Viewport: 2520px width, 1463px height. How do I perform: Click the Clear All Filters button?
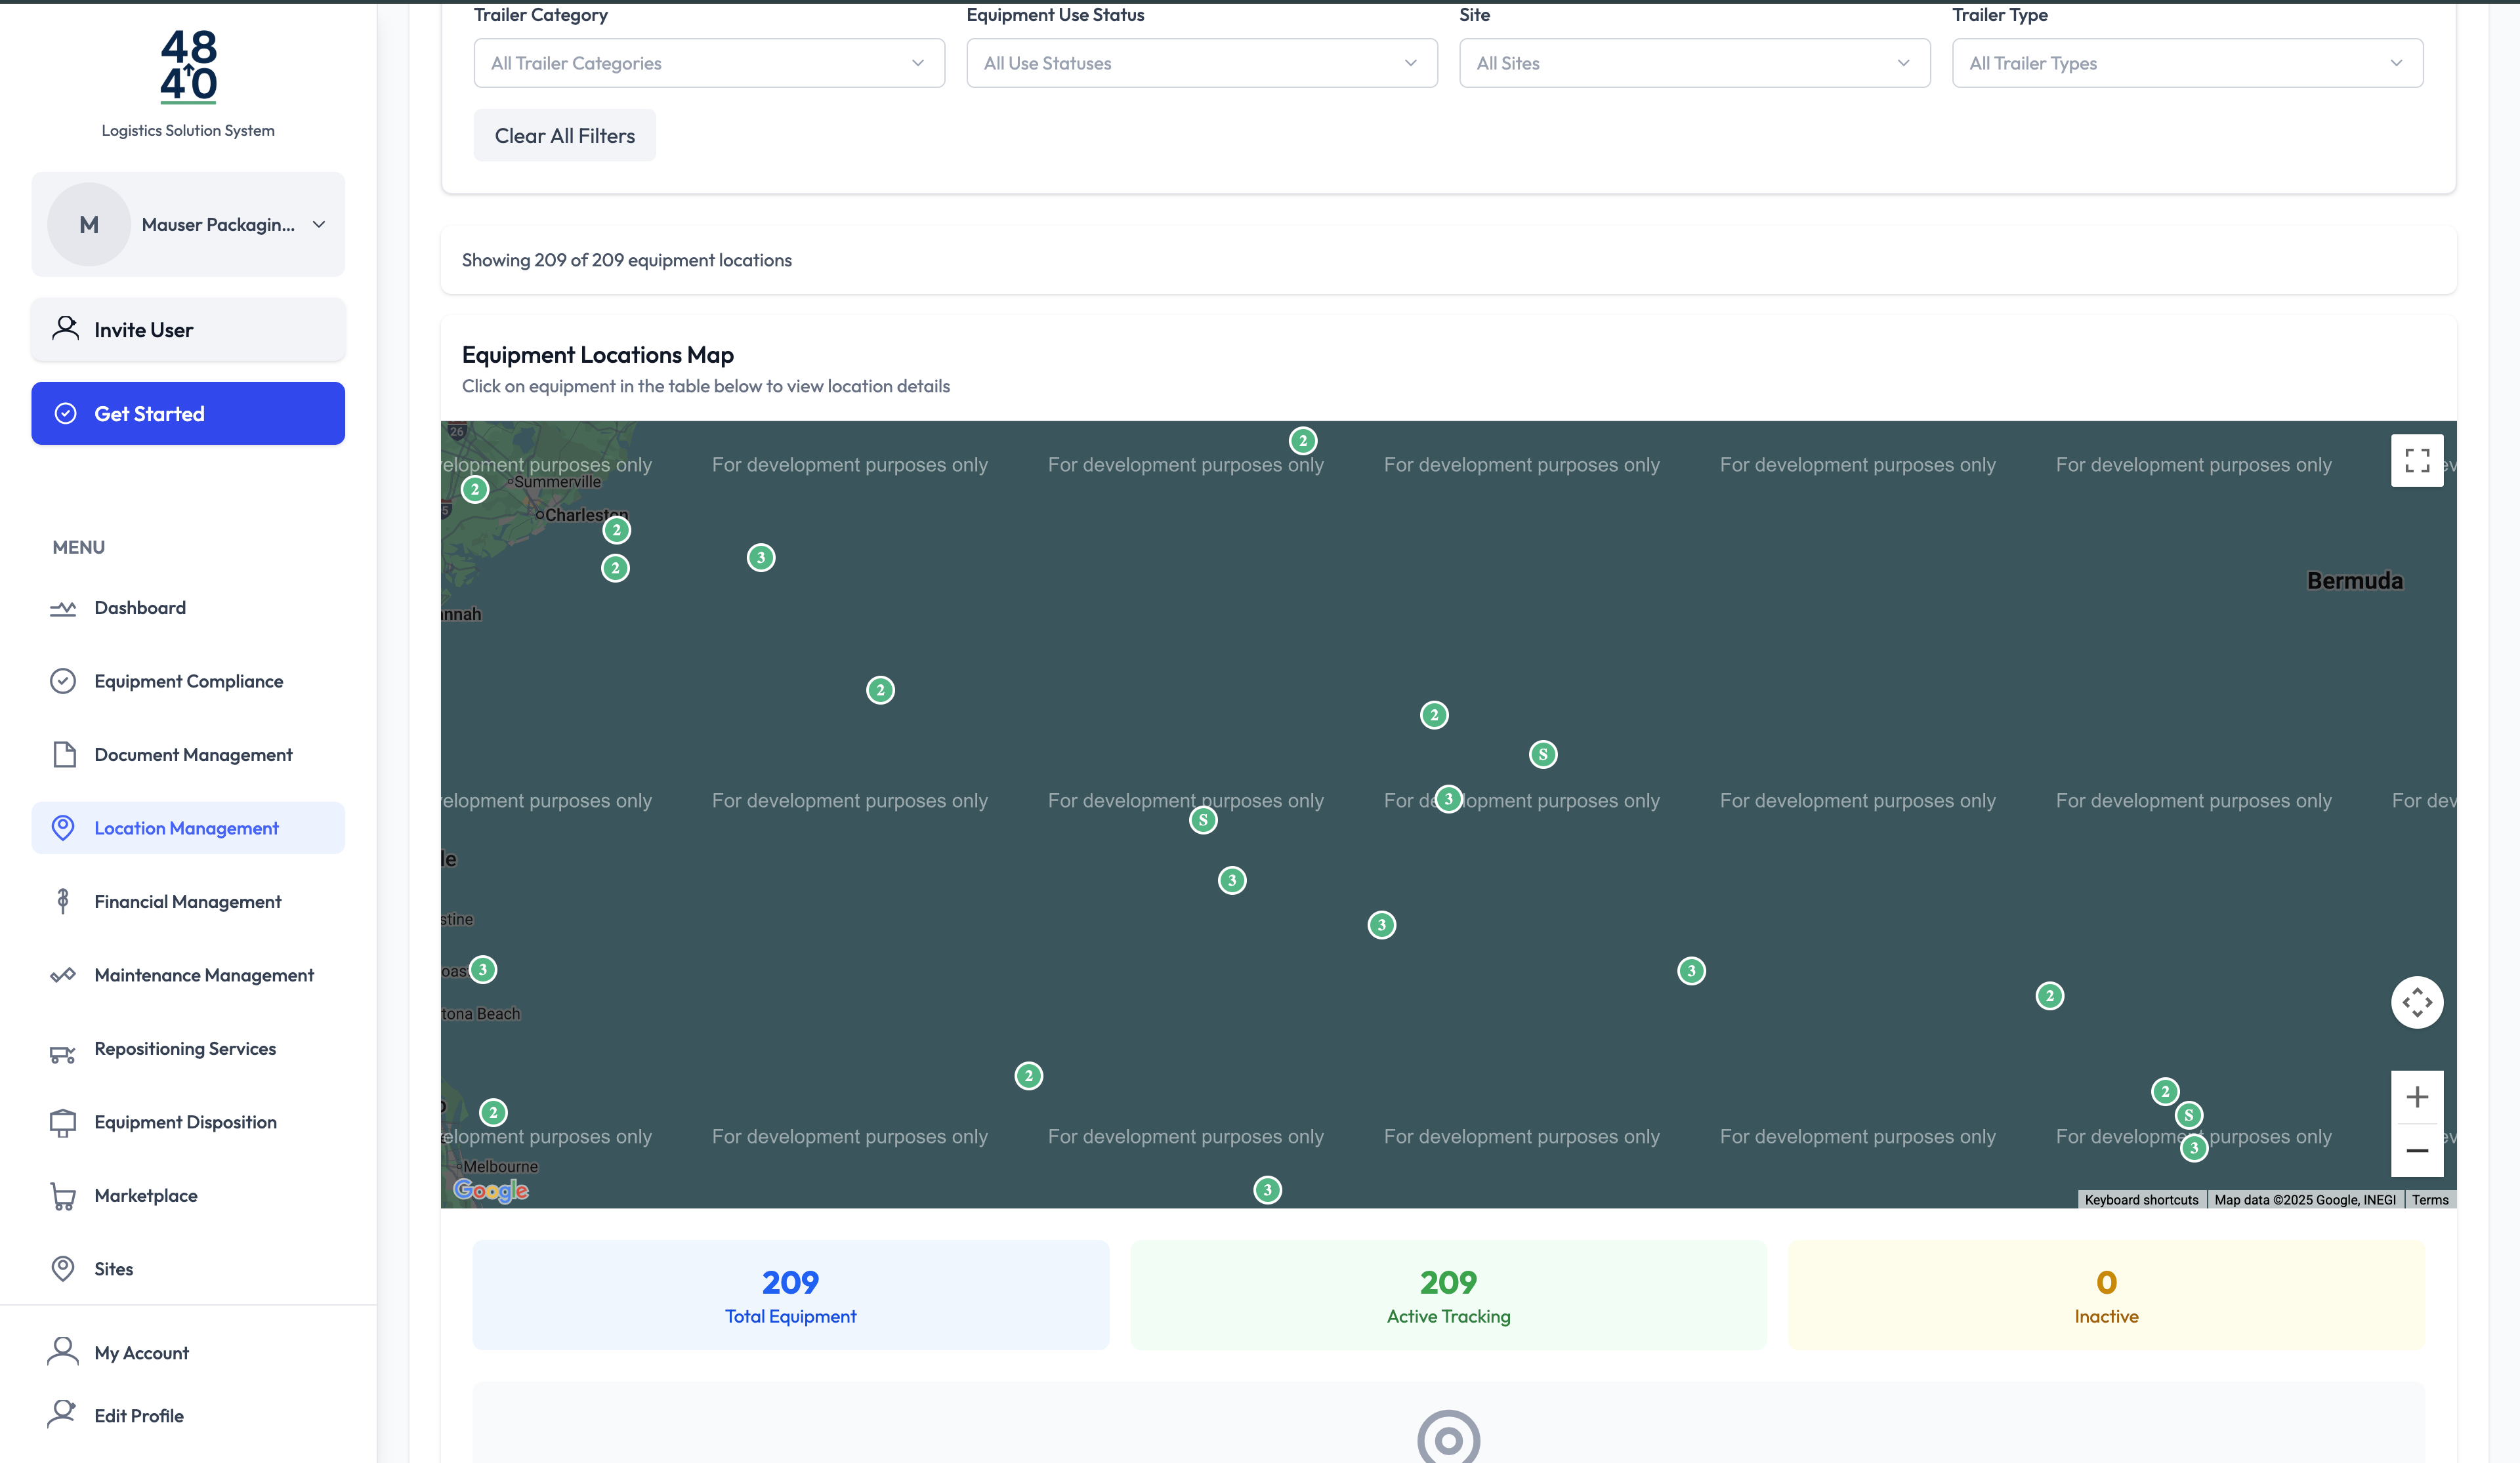(564, 136)
